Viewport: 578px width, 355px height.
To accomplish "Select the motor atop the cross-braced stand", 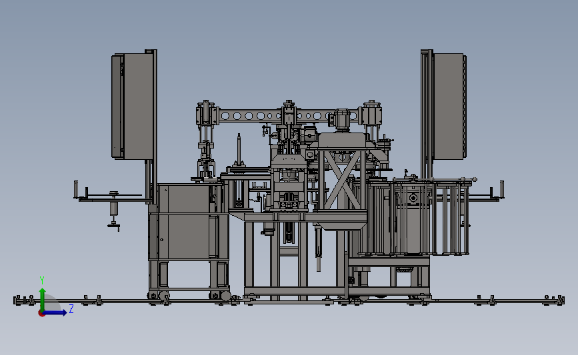I will click(342, 120).
